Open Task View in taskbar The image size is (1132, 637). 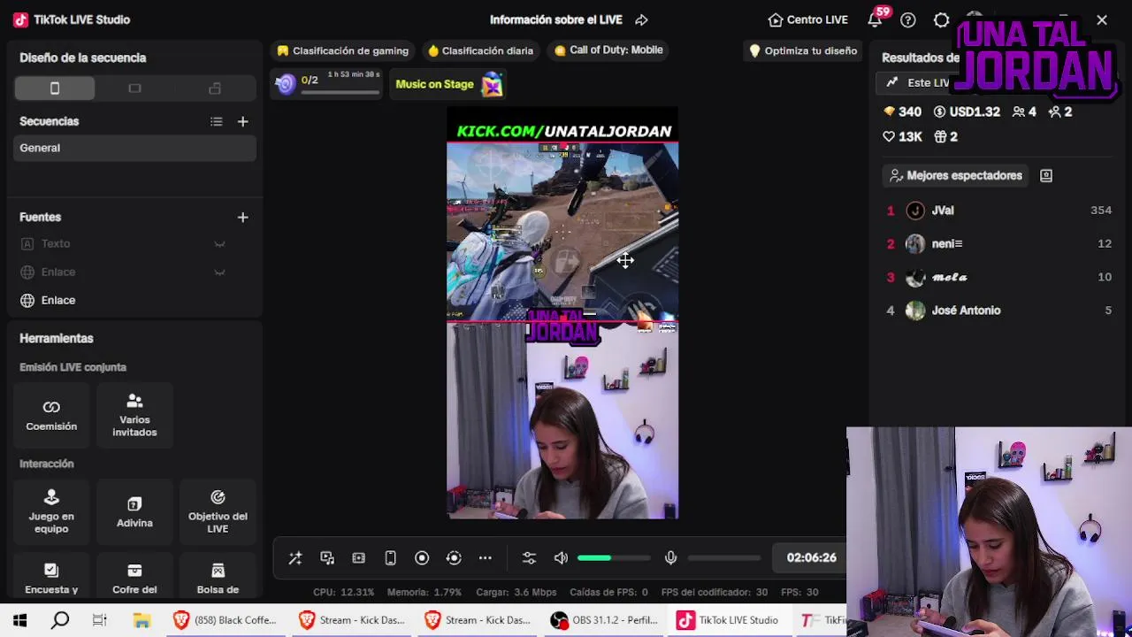100,620
